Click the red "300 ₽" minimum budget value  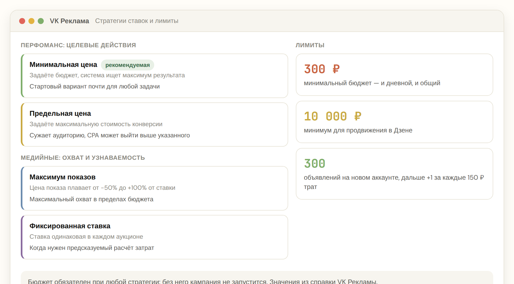pos(322,69)
